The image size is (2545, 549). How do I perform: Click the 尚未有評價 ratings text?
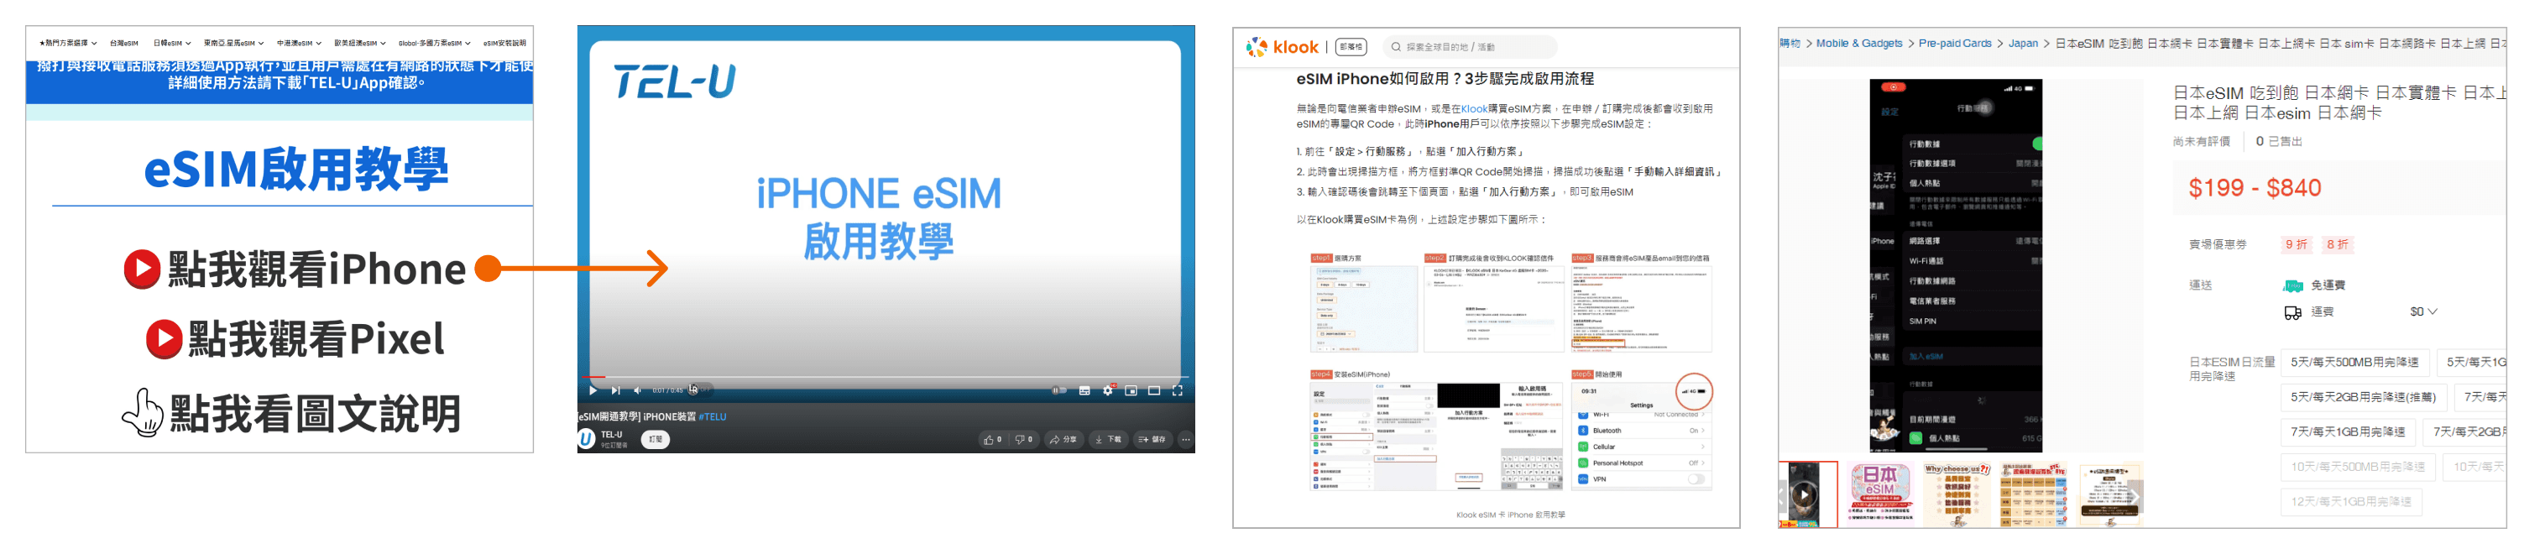2201,142
